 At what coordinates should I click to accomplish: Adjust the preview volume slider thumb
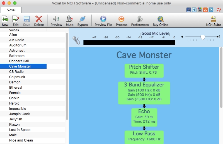(203, 38)
